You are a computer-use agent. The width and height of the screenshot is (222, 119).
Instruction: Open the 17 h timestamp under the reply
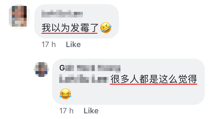tap(66, 111)
